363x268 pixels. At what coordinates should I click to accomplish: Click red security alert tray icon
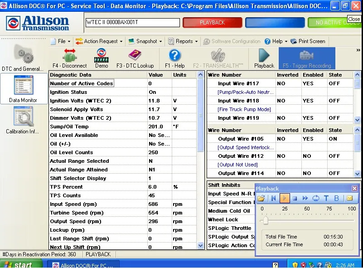click(303, 265)
